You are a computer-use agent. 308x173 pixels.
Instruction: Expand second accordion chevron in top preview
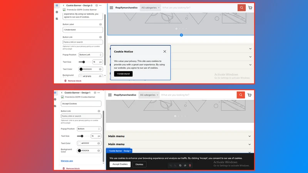250,57
